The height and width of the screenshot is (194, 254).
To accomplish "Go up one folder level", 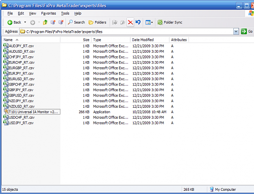I will coord(45,22).
